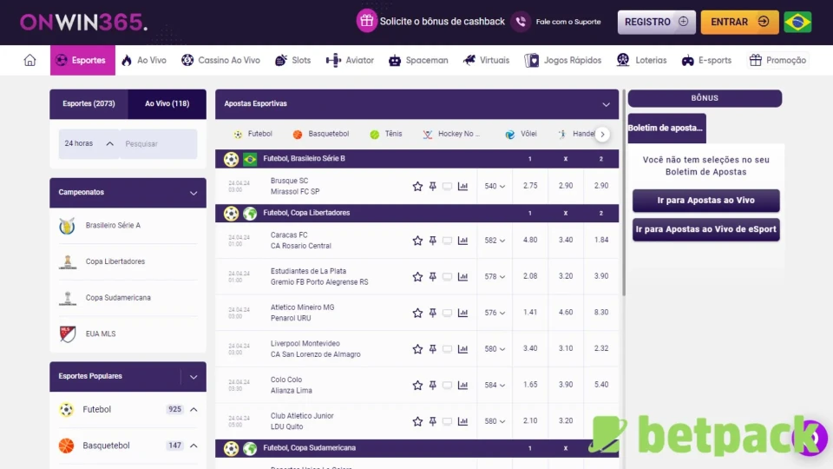
Task: Toggle pin on Liverpool Montevideo match
Action: tap(432, 349)
